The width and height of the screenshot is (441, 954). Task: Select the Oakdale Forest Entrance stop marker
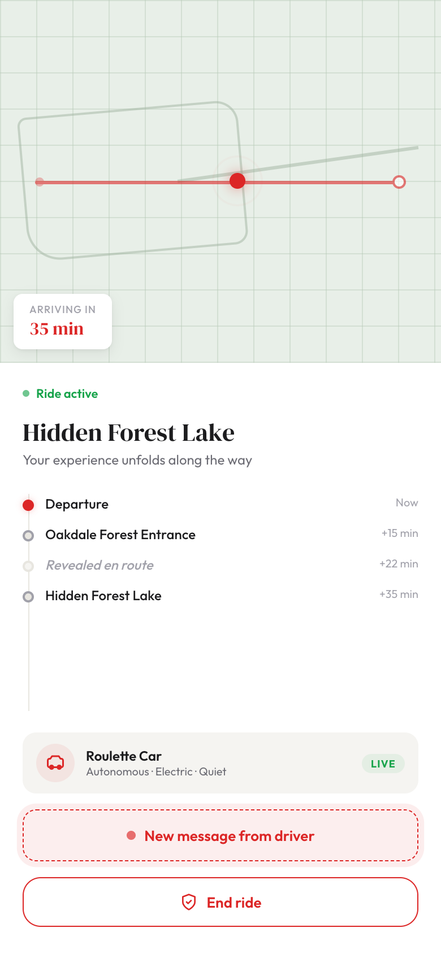28,535
